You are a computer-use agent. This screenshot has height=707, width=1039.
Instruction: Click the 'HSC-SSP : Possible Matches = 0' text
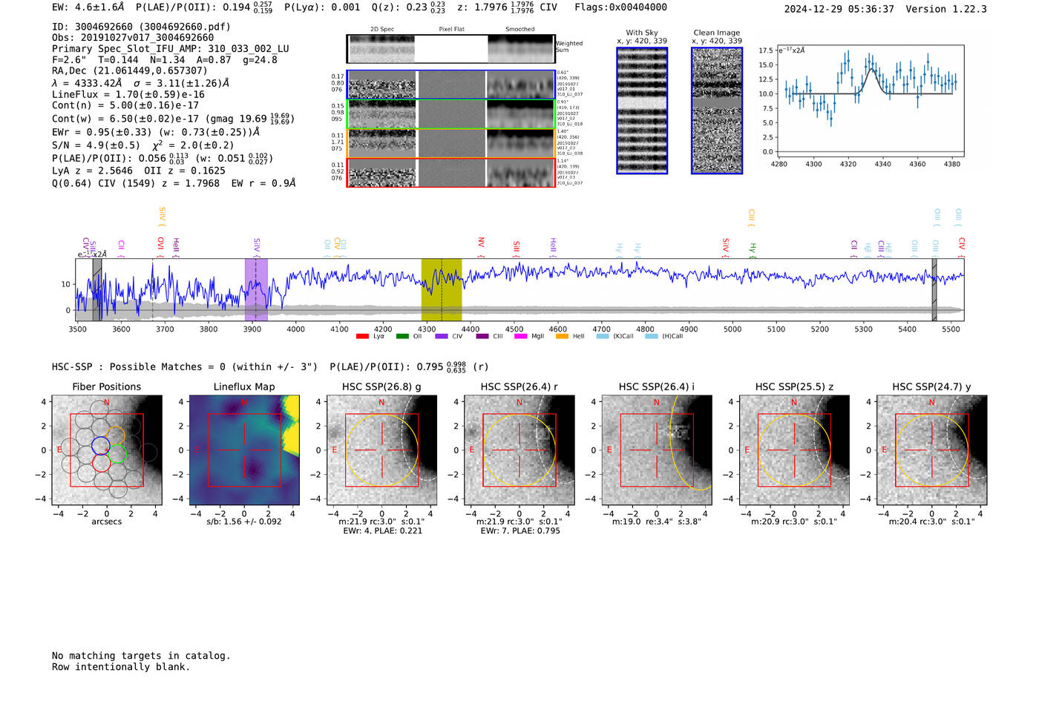point(139,367)
